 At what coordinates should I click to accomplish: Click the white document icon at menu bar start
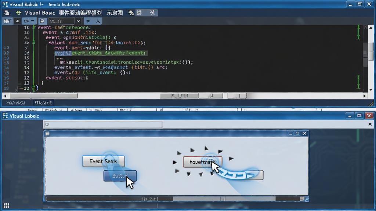[x=7, y=13]
